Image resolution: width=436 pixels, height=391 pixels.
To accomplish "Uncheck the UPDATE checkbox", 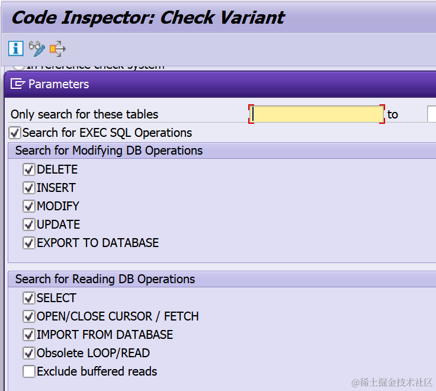I will point(29,225).
